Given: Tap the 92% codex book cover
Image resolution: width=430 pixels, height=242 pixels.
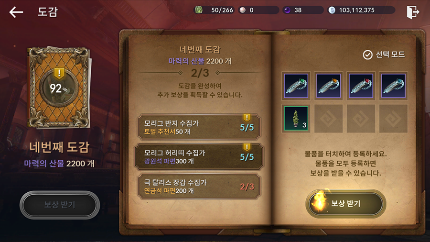Looking at the screenshot, I should click(59, 87).
